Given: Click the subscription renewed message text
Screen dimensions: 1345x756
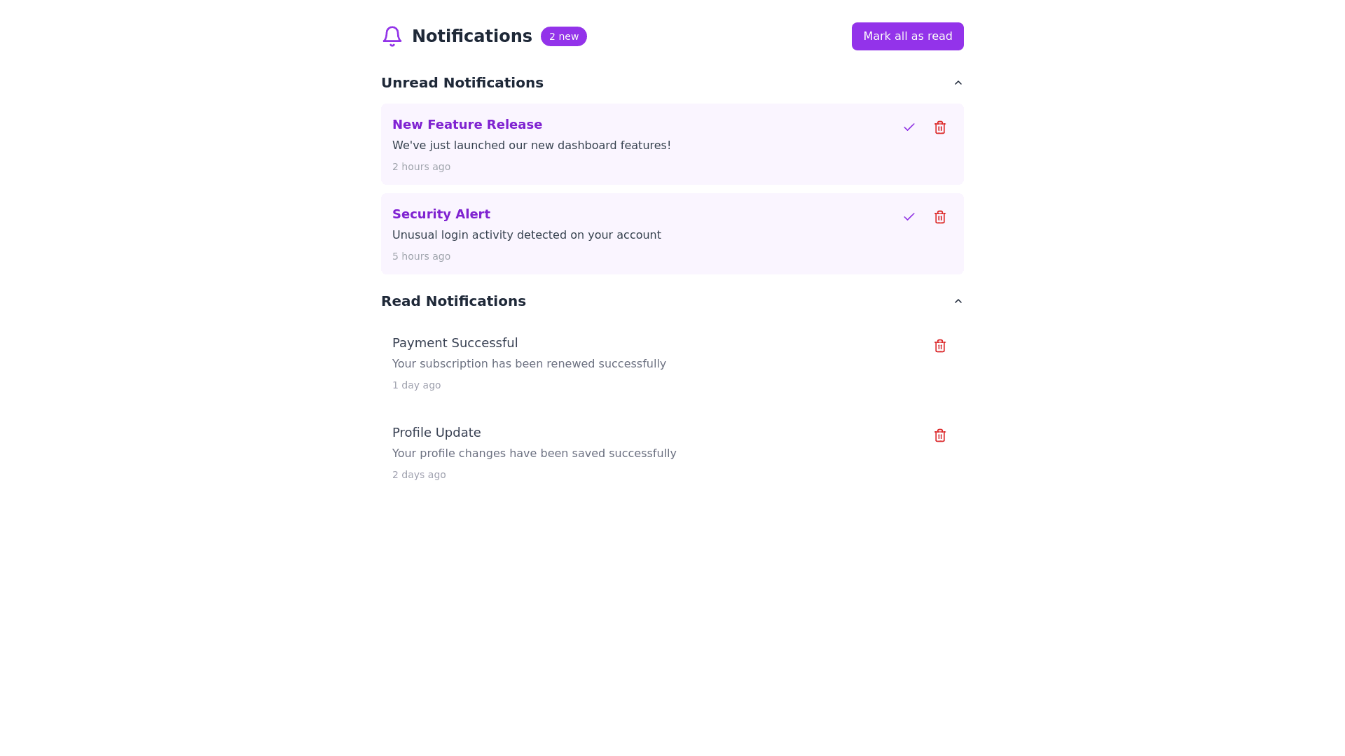Looking at the screenshot, I should [529, 364].
